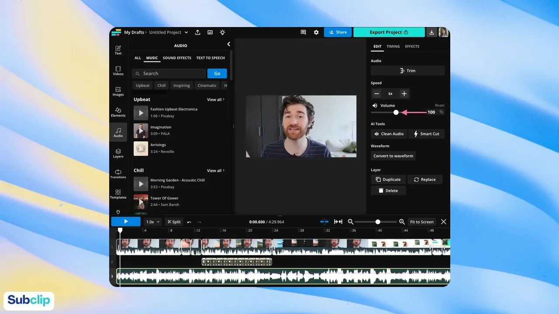This screenshot has width=559, height=314.
Task: Click the Duplicate layer button
Action: [388, 179]
